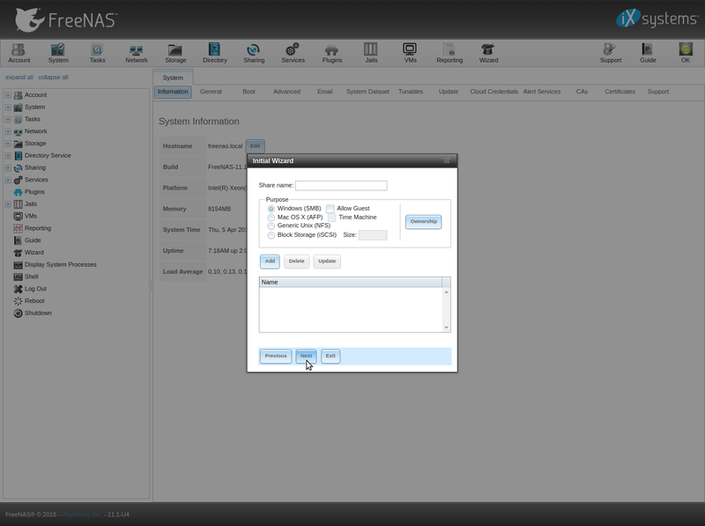Open Wizard in the sidebar tree
This screenshot has width=705, height=526.
coord(33,252)
